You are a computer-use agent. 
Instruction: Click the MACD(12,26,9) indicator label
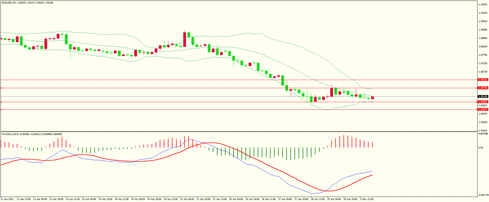pos(10,134)
